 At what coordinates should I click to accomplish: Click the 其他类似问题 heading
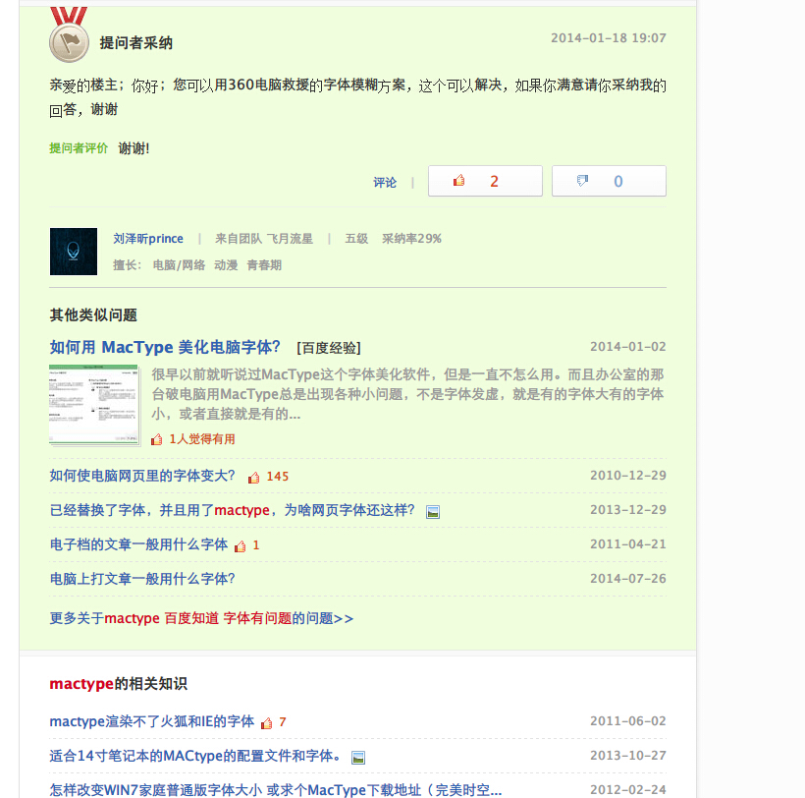pyautogui.click(x=93, y=315)
